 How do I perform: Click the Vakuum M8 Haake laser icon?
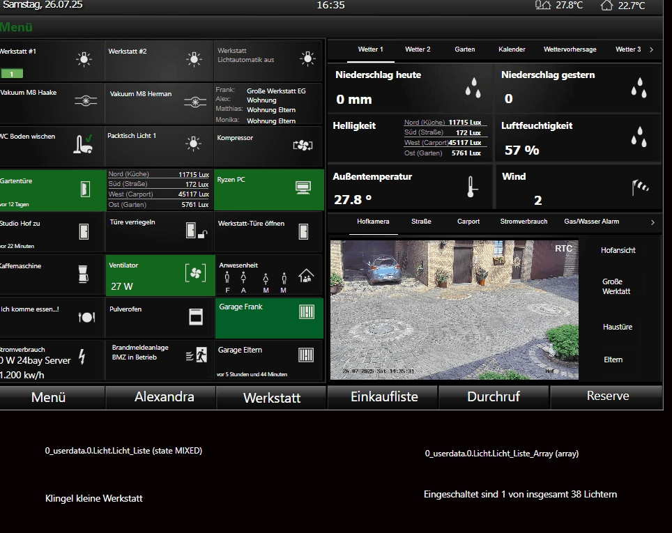(86, 101)
